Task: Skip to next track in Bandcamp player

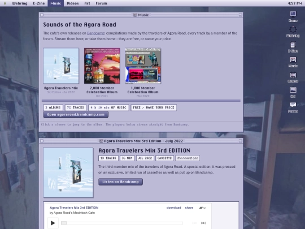Action: pos(203,223)
